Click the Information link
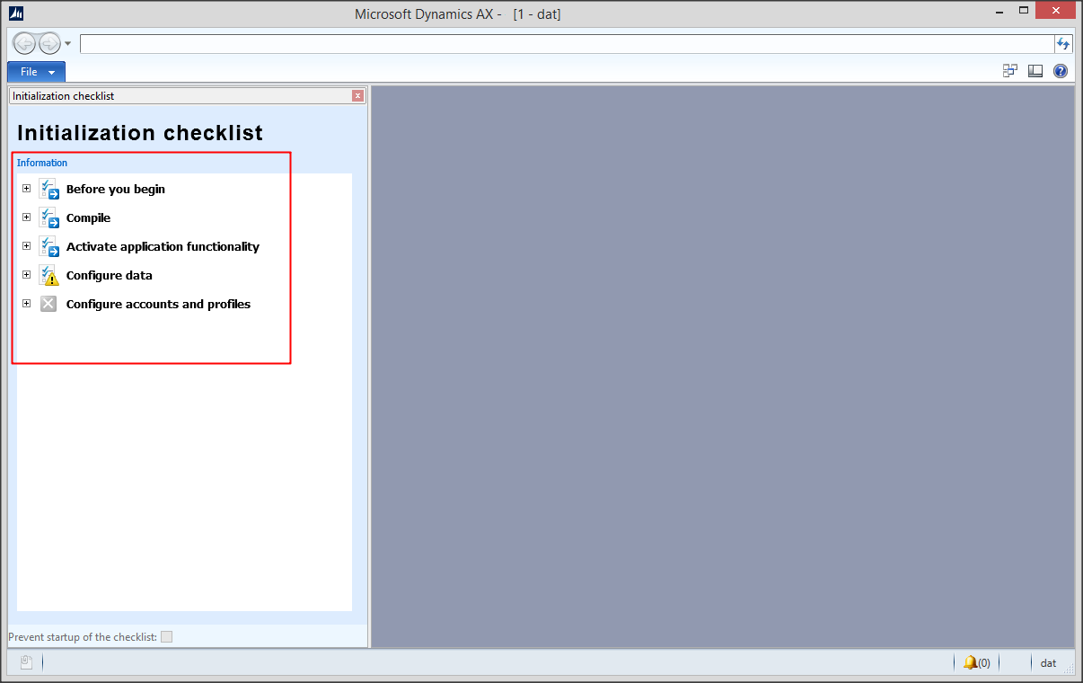This screenshot has width=1083, height=683. 42,163
